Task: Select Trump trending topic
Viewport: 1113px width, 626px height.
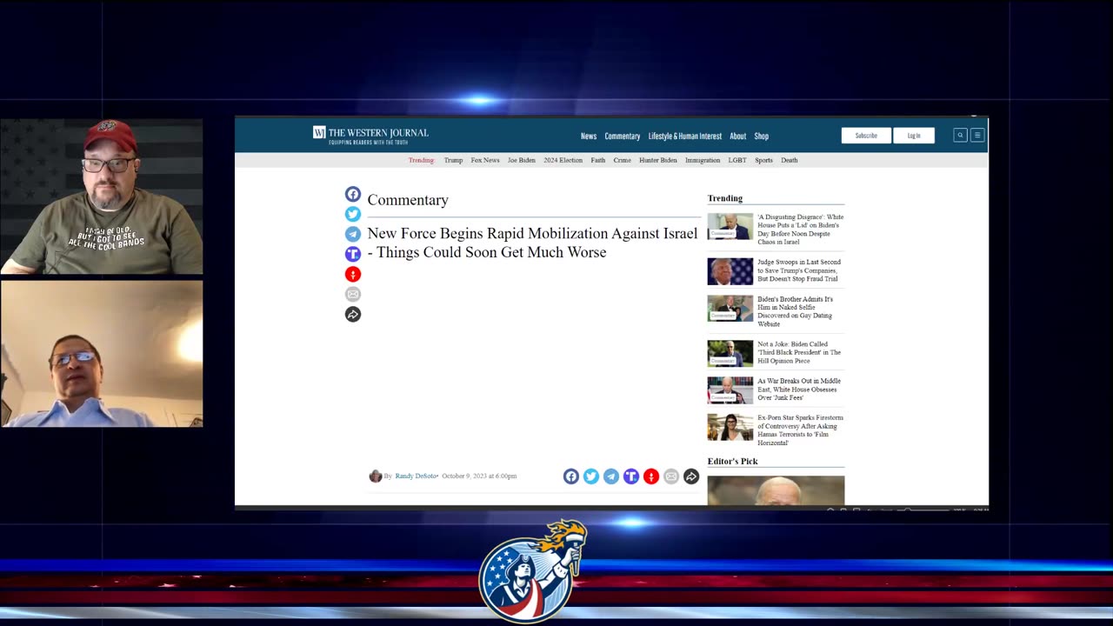Action: click(453, 160)
